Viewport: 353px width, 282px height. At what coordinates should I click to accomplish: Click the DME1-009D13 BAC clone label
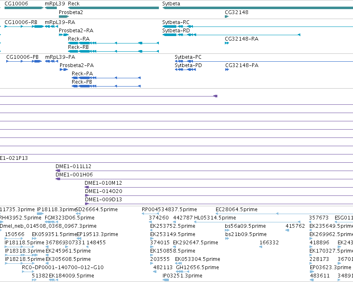pos(103,200)
